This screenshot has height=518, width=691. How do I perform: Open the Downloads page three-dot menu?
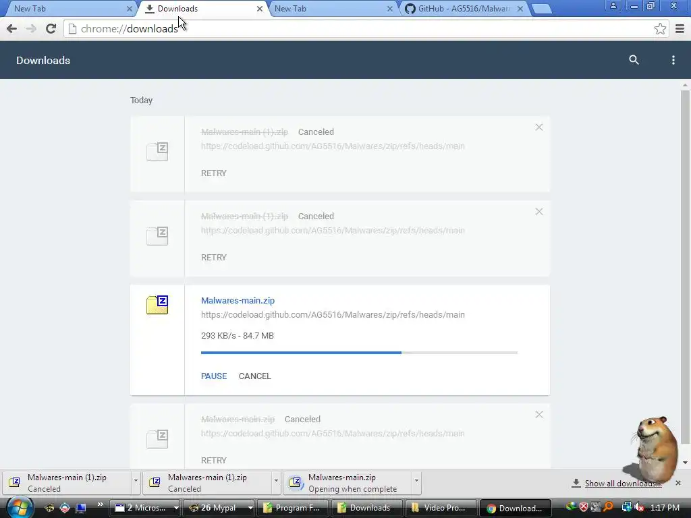coord(673,60)
